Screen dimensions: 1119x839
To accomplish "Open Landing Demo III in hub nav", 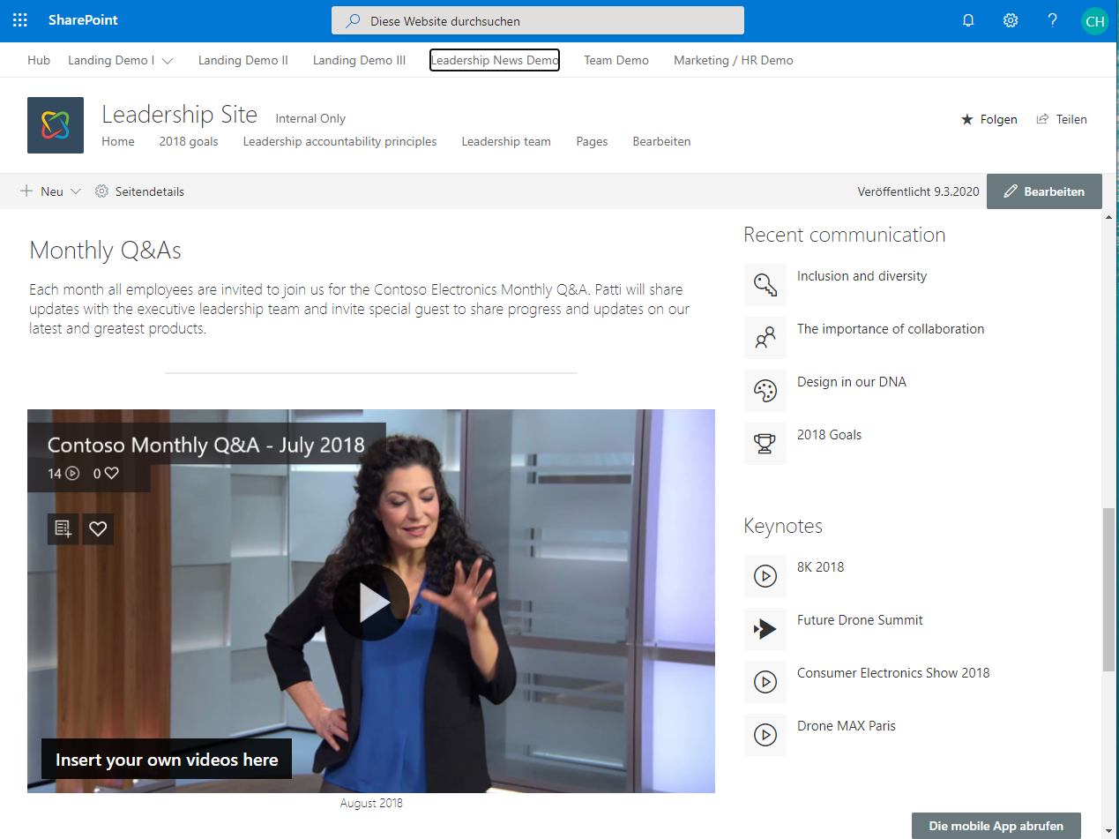I will (360, 60).
